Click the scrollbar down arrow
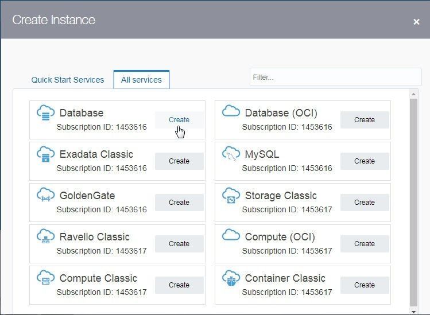This screenshot has width=430, height=315. pyautogui.click(x=413, y=312)
